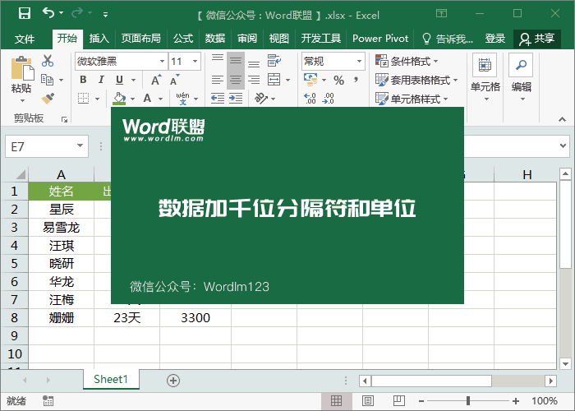
Task: Switch to Power Pivot tab
Action: tap(380, 38)
